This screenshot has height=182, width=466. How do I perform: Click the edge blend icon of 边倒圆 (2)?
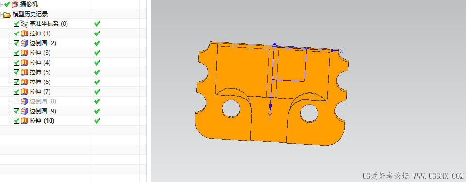coord(24,43)
